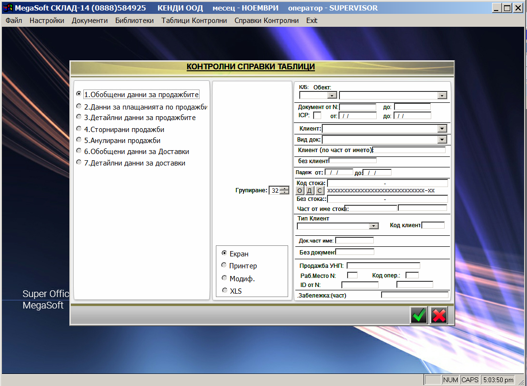
Task: Expand the Клиент dropdown list
Action: point(441,129)
